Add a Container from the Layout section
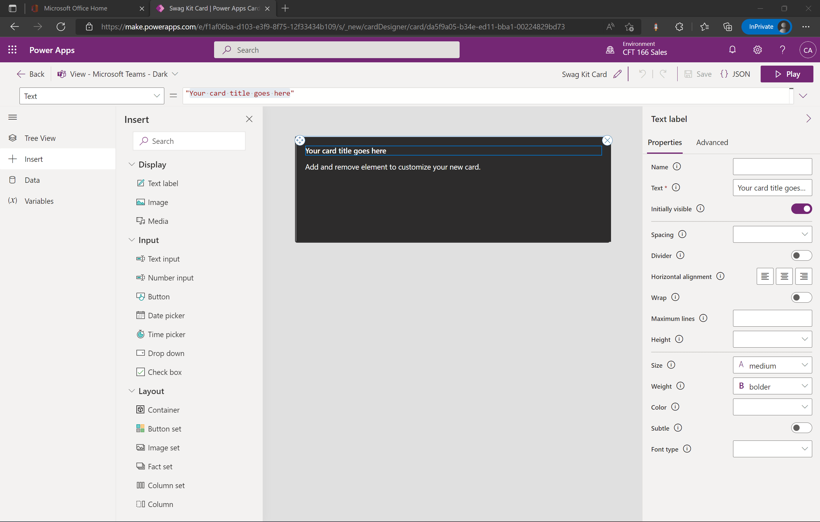Image resolution: width=820 pixels, height=522 pixels. [163, 409]
